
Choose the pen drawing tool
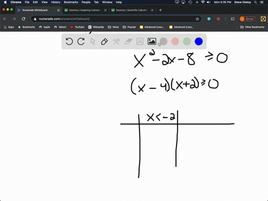click(104, 41)
